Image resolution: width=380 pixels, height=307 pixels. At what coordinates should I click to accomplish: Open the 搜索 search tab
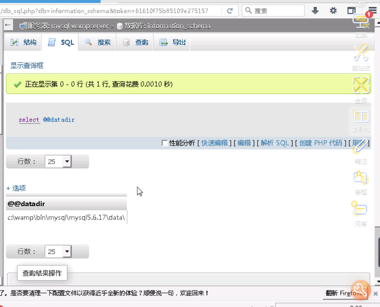98,42
